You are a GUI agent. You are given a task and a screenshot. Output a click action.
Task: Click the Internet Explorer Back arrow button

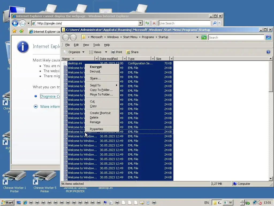pyautogui.click(x=15, y=23)
